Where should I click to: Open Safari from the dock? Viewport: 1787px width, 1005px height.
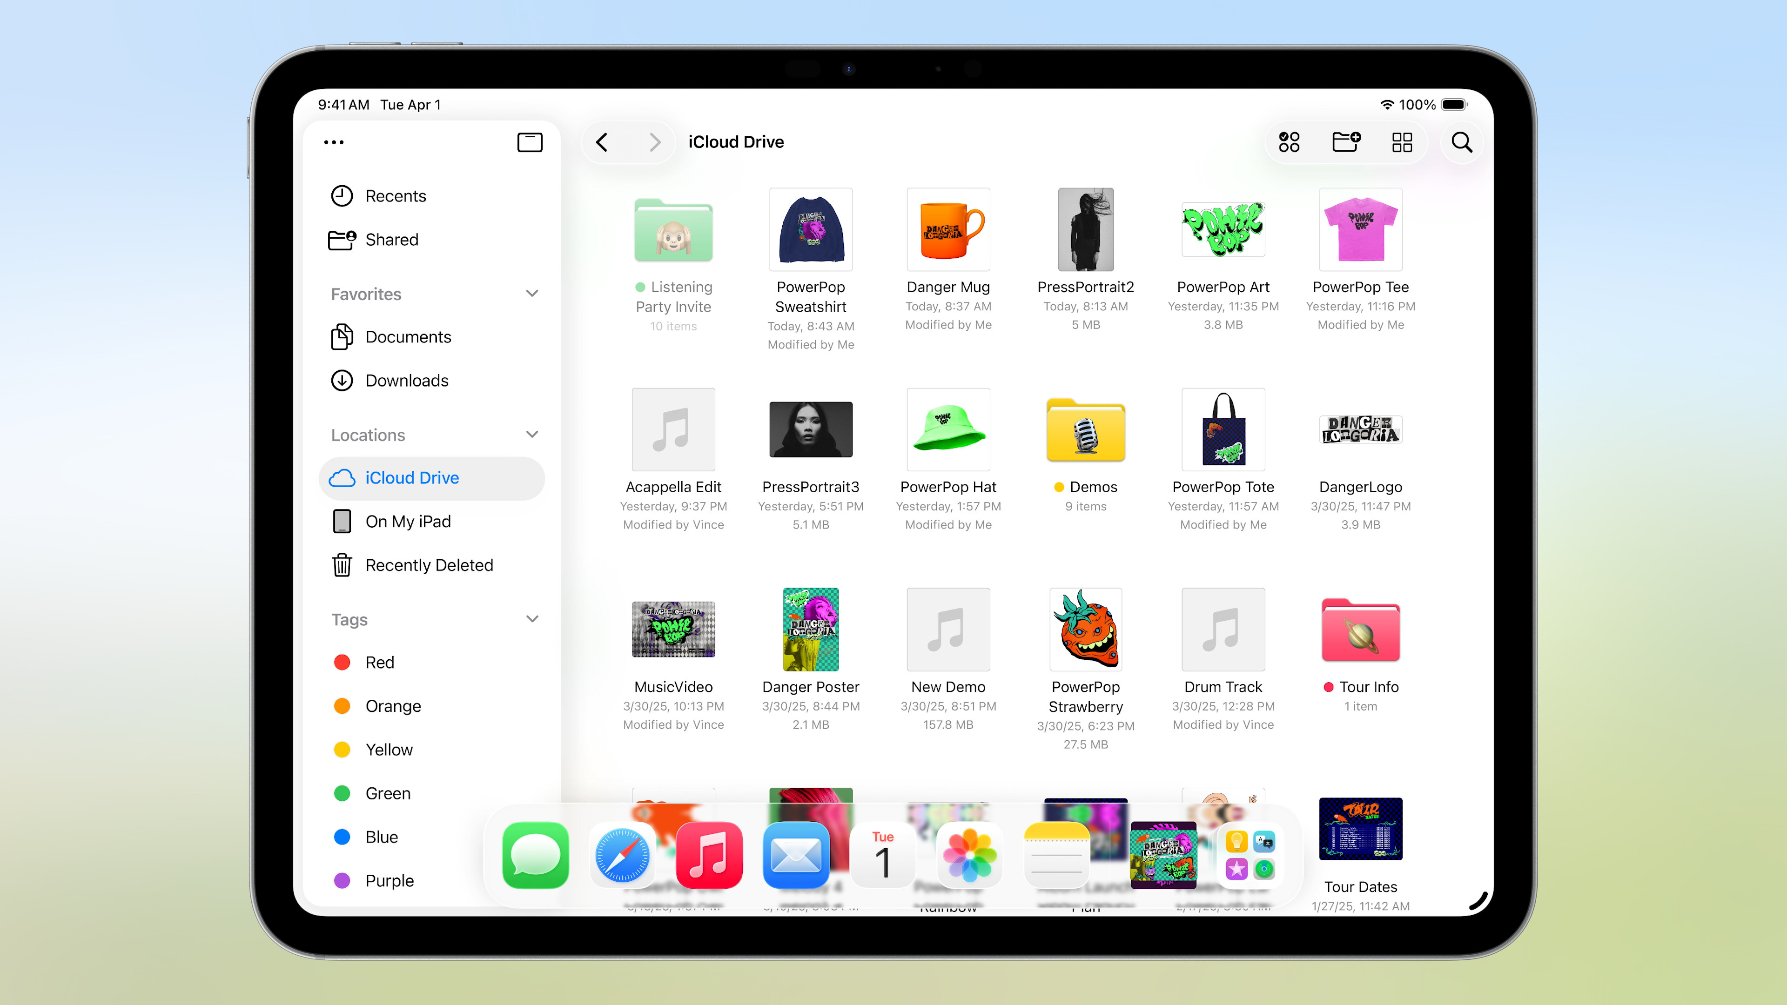tap(622, 855)
